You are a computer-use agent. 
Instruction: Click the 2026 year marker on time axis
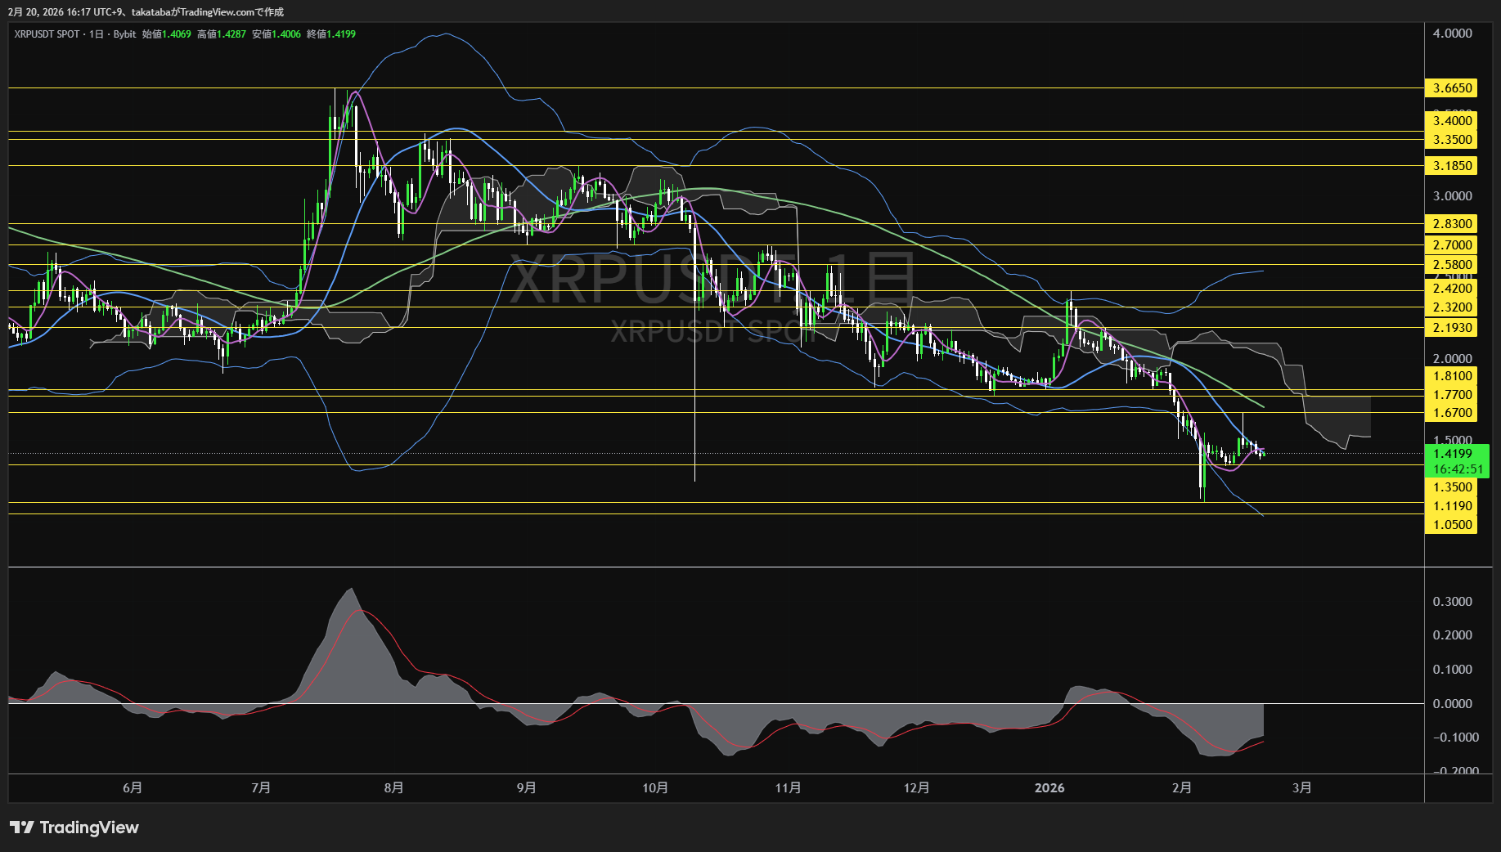point(1049,787)
